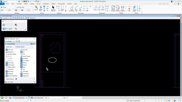This screenshot has height=102, width=182.
Task: Open the Explorer tool in Primary group
Action: pos(36,8)
